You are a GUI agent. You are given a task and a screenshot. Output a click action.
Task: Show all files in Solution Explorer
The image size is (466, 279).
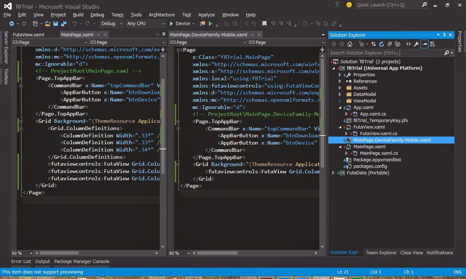coord(398,44)
